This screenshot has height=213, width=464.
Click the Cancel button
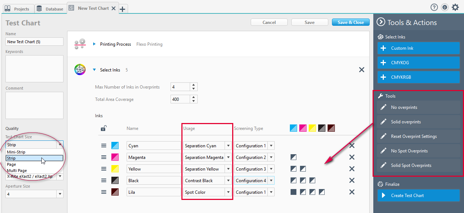(269, 22)
